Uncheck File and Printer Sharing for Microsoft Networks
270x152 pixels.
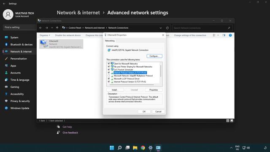(x=109, y=67)
